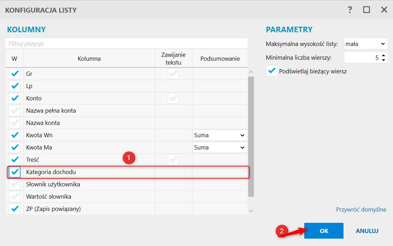Viewport: 393px width, 246px height.
Task: Expand Maksymalna wysokość listy dropdown
Action: tap(365, 44)
